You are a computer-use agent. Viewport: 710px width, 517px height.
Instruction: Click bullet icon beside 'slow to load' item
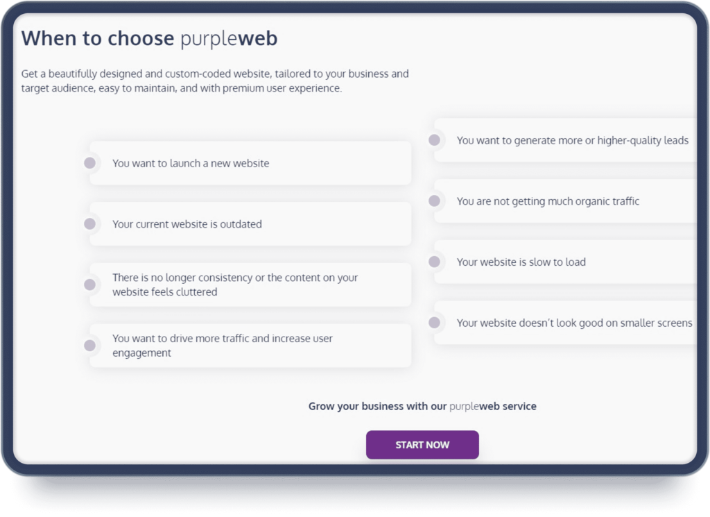pyautogui.click(x=434, y=262)
